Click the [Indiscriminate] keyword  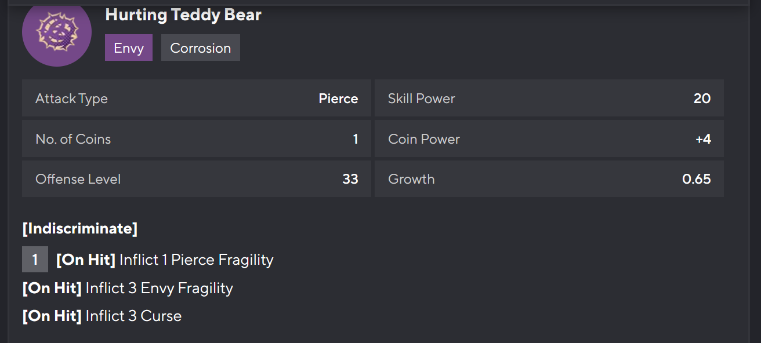coord(80,228)
